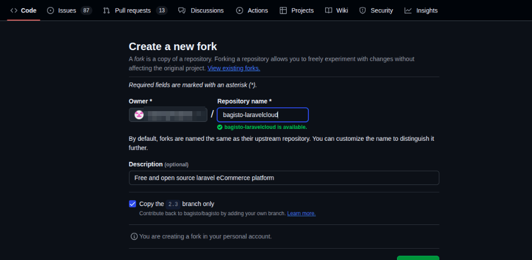Screen dimensions: 532x260
Task: Click the Code angle-brackets icon
Action: pos(14,10)
